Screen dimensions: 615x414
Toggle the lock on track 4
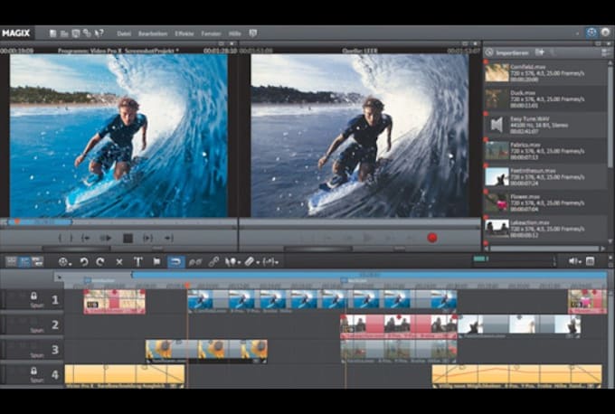point(33,371)
